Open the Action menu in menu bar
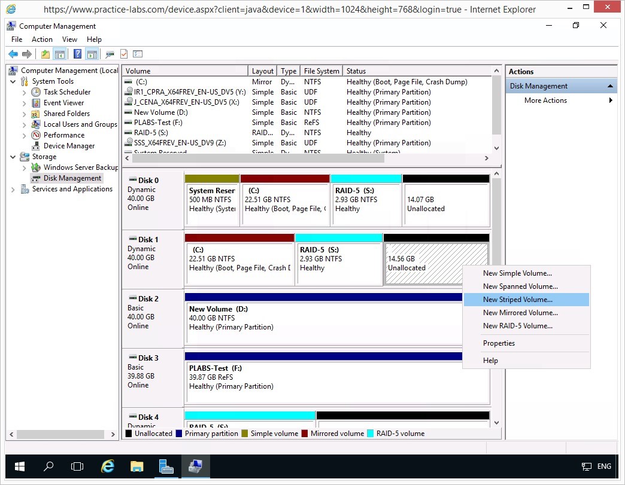The image size is (625, 485). click(42, 39)
